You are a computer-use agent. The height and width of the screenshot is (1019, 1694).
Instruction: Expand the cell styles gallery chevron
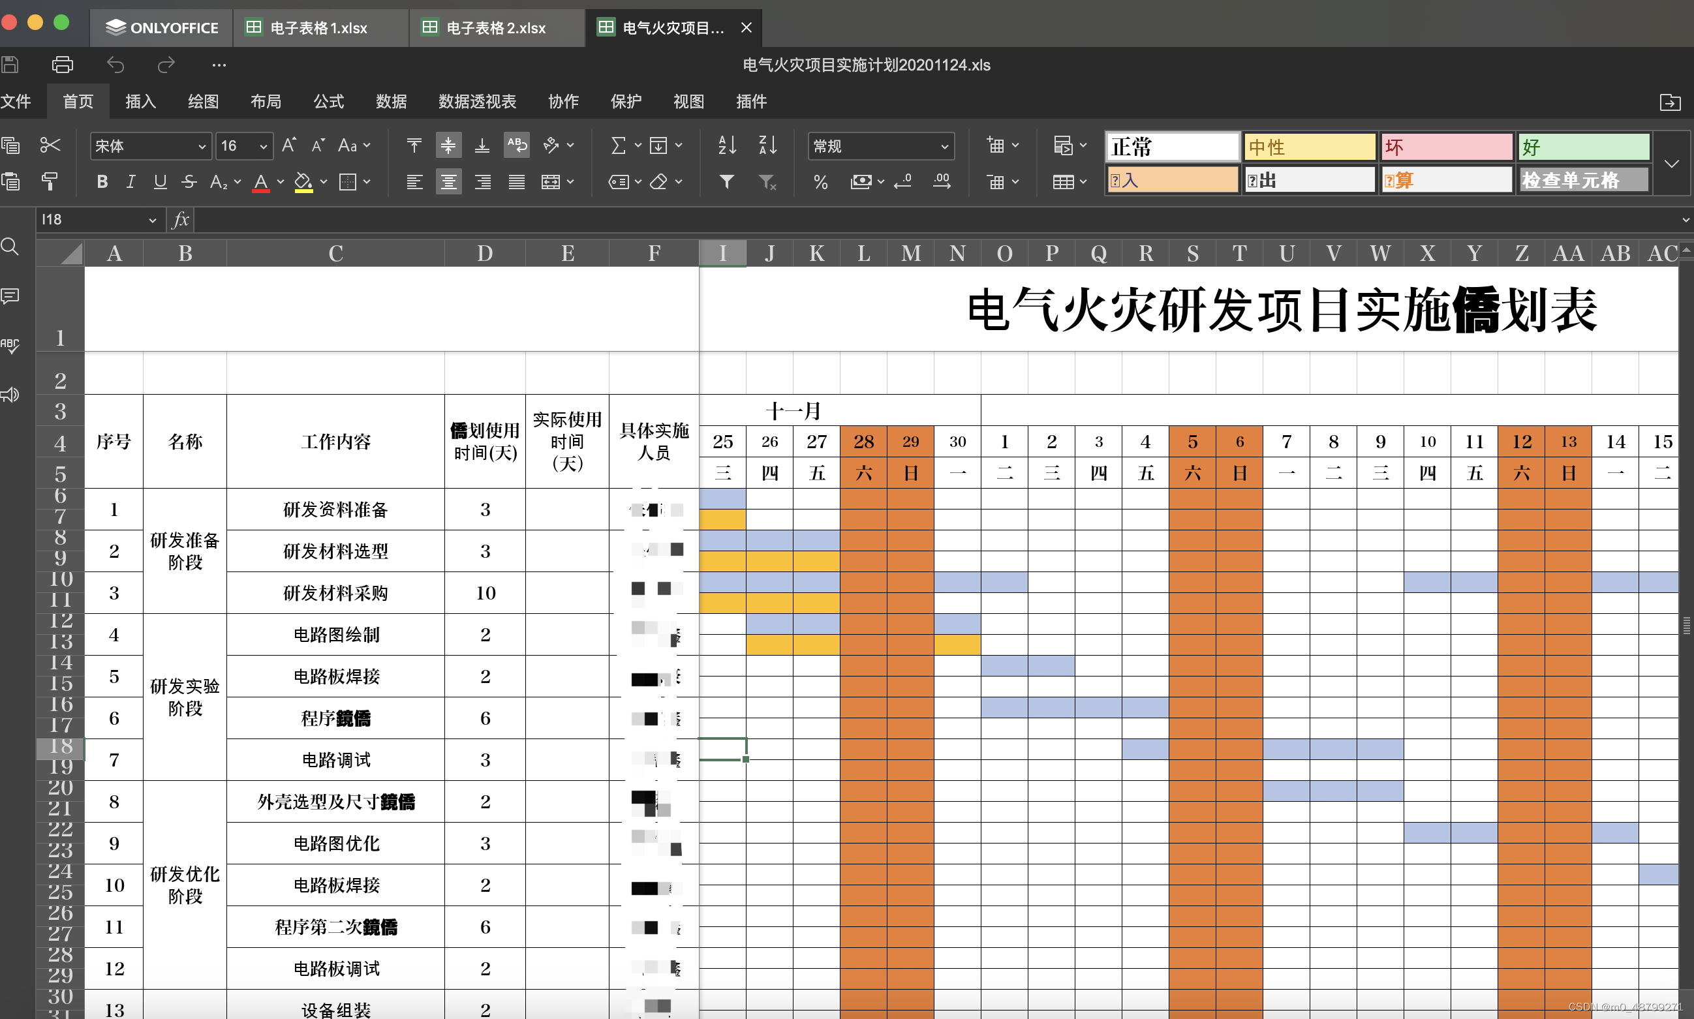(x=1672, y=164)
